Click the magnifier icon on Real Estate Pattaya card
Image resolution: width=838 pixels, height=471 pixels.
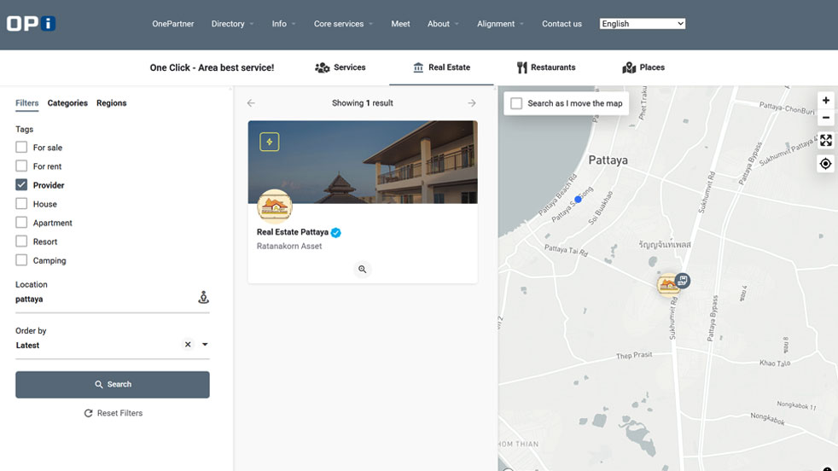tap(363, 269)
